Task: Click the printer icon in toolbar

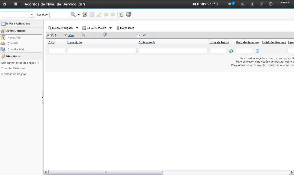Action: [x=128, y=14]
